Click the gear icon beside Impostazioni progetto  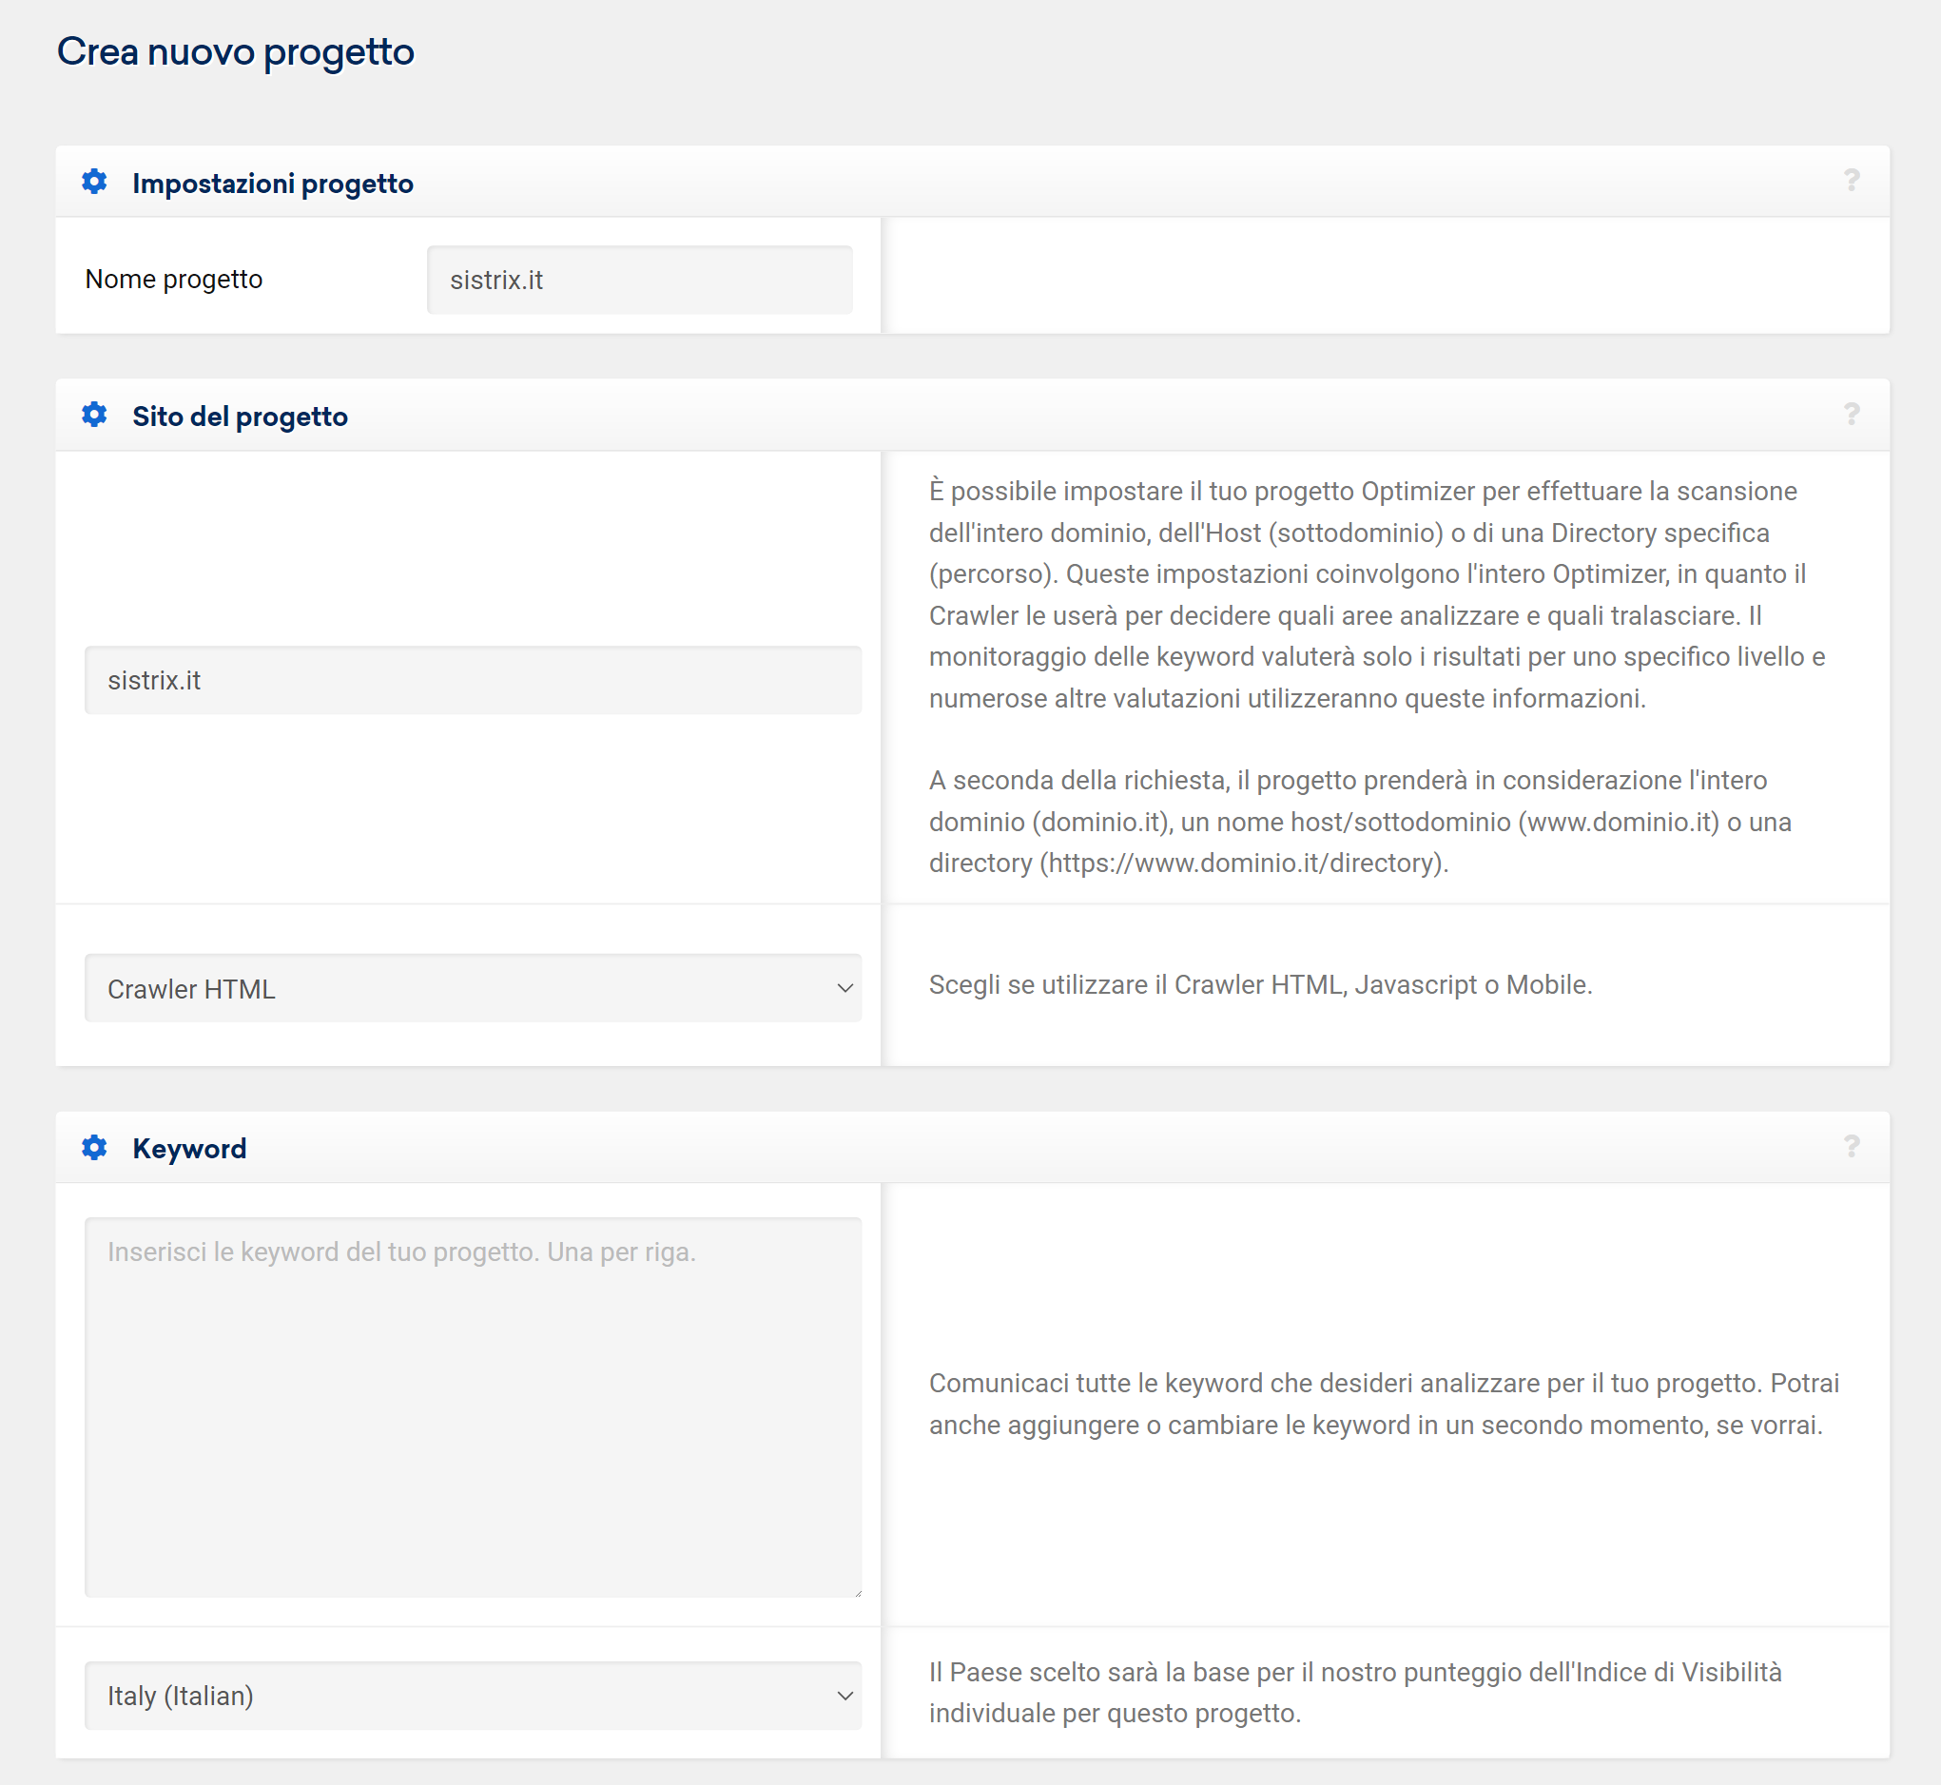click(x=95, y=182)
